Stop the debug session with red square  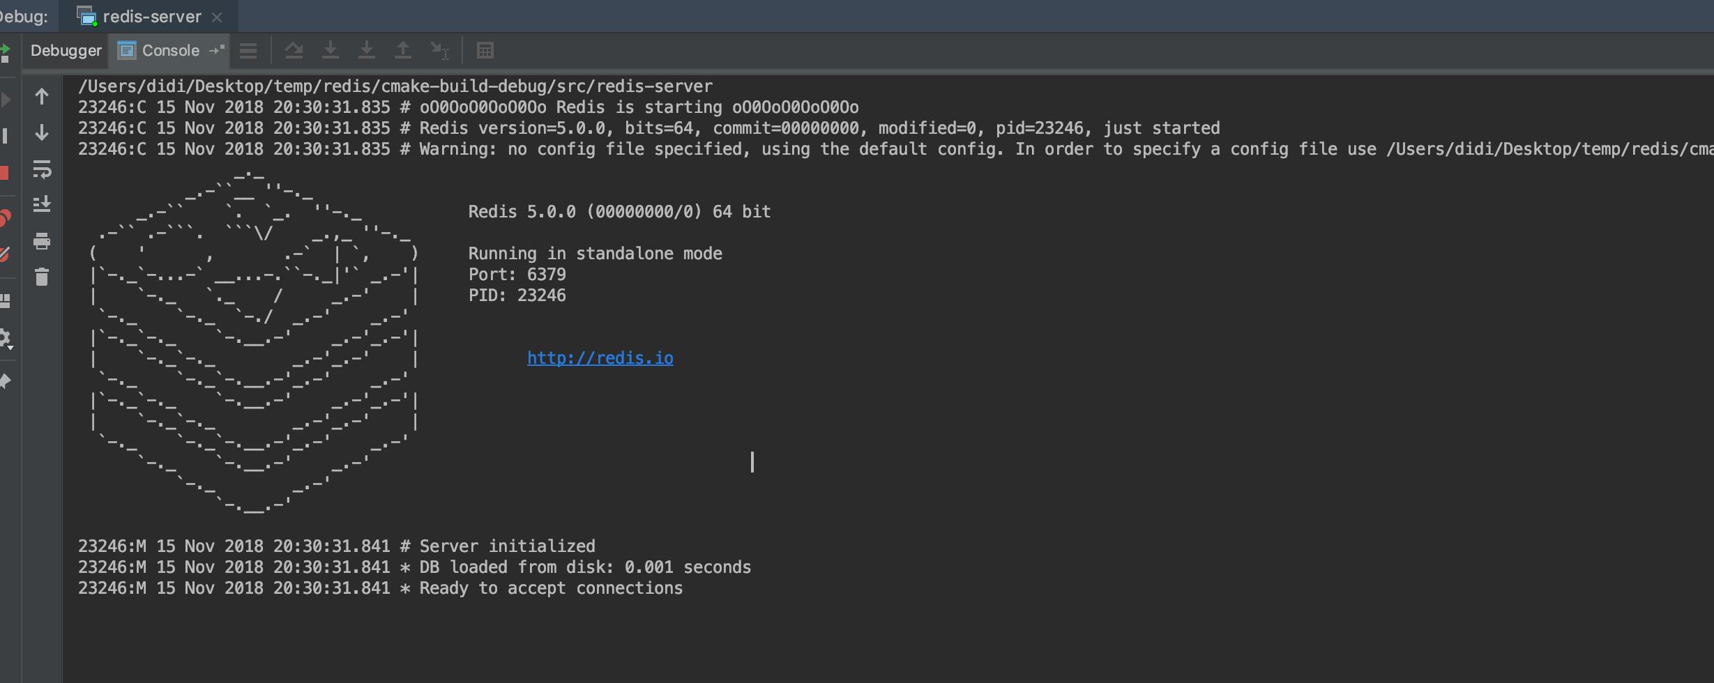4,173
